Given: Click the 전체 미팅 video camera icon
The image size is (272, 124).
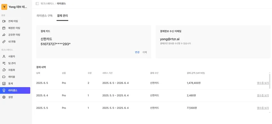Looking at the screenshot, I should [x=4, y=21].
